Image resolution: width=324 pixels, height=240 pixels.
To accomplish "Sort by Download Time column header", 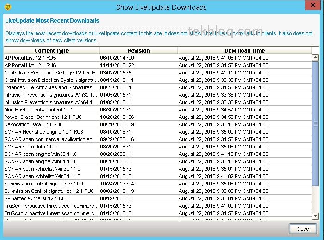I will click(x=245, y=50).
